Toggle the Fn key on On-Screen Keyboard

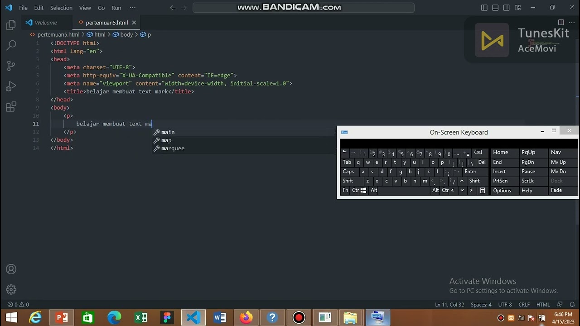(346, 191)
